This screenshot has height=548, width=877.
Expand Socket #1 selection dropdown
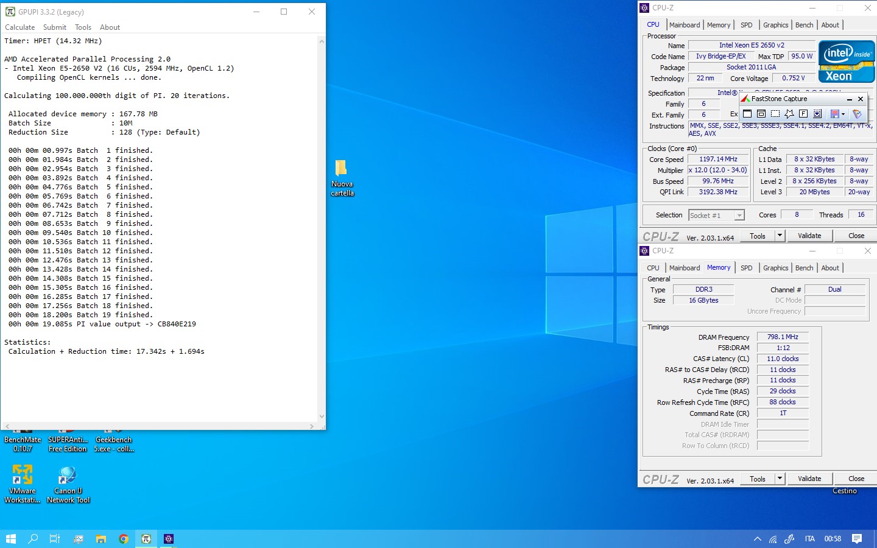pyautogui.click(x=739, y=216)
